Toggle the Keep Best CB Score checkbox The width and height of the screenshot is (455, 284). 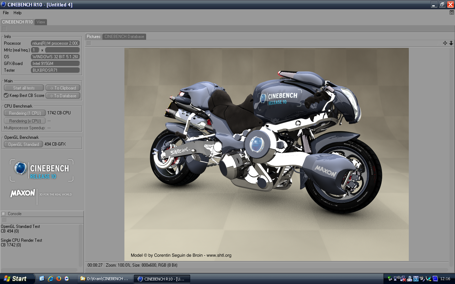coord(6,95)
